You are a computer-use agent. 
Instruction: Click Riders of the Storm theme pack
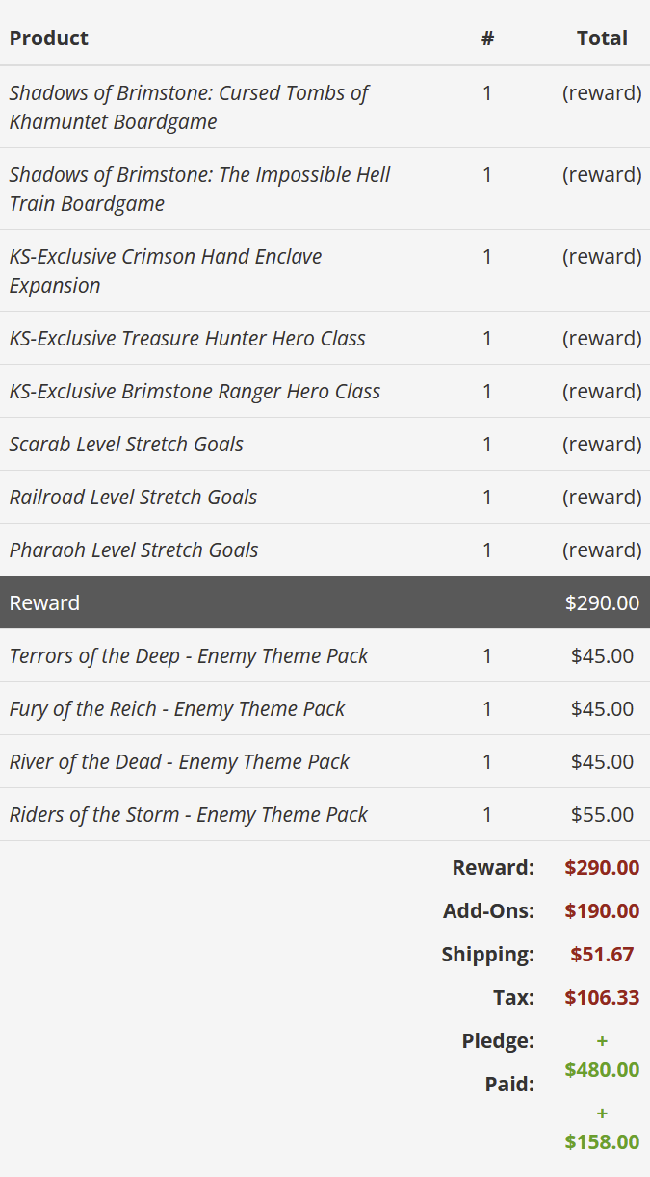click(x=189, y=814)
